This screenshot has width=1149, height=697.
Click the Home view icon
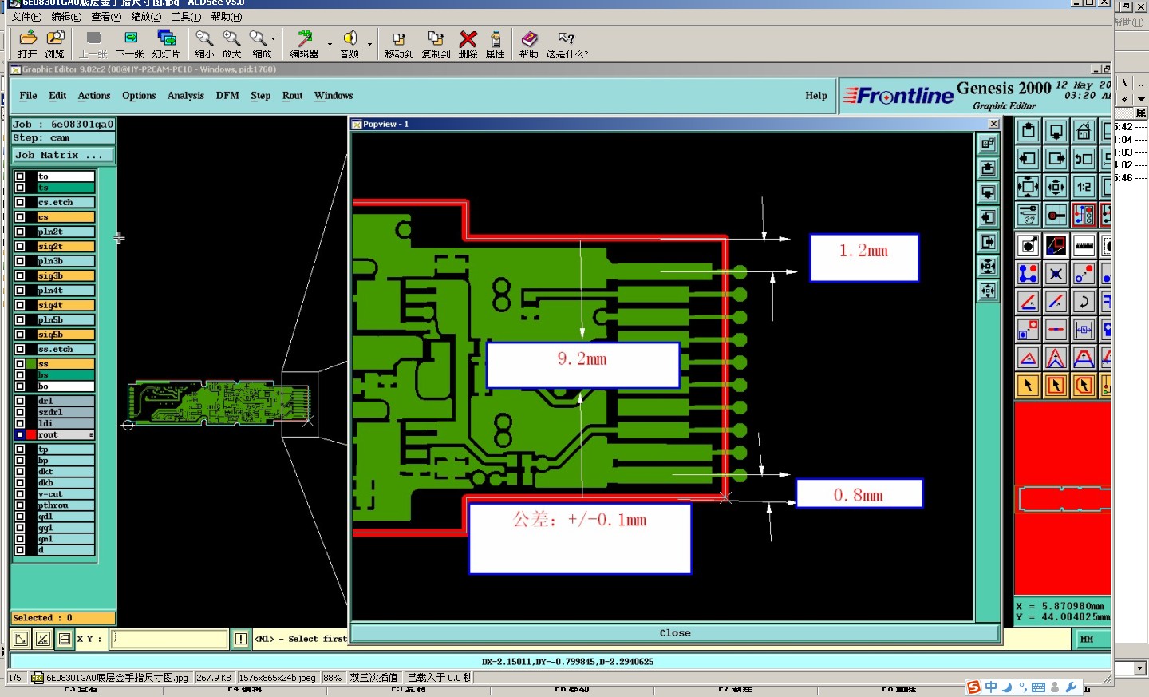tap(1084, 131)
